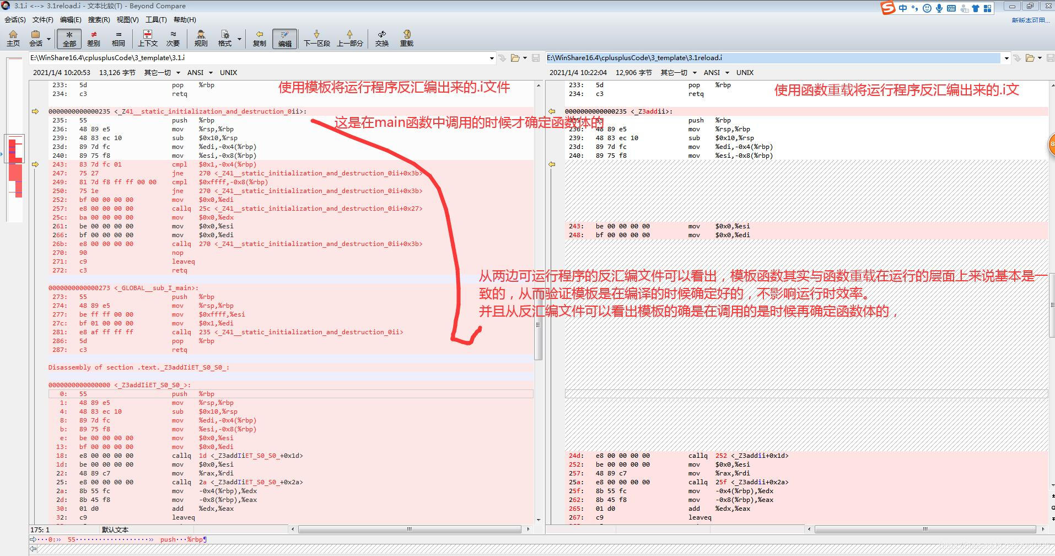Click the 新版本可用 update link

(1031, 20)
